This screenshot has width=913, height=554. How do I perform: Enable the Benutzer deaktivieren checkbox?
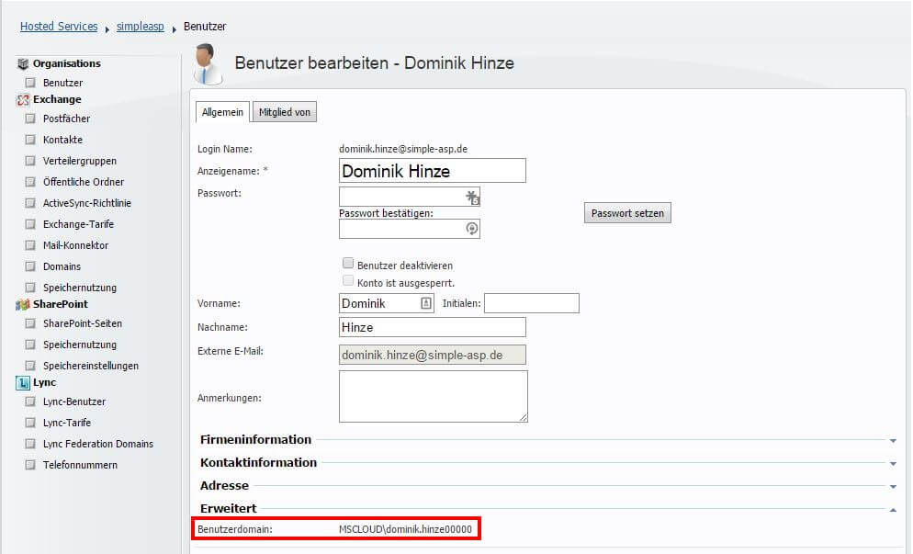[x=348, y=262]
